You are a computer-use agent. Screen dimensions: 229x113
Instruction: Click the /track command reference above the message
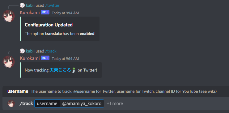click(x=51, y=51)
